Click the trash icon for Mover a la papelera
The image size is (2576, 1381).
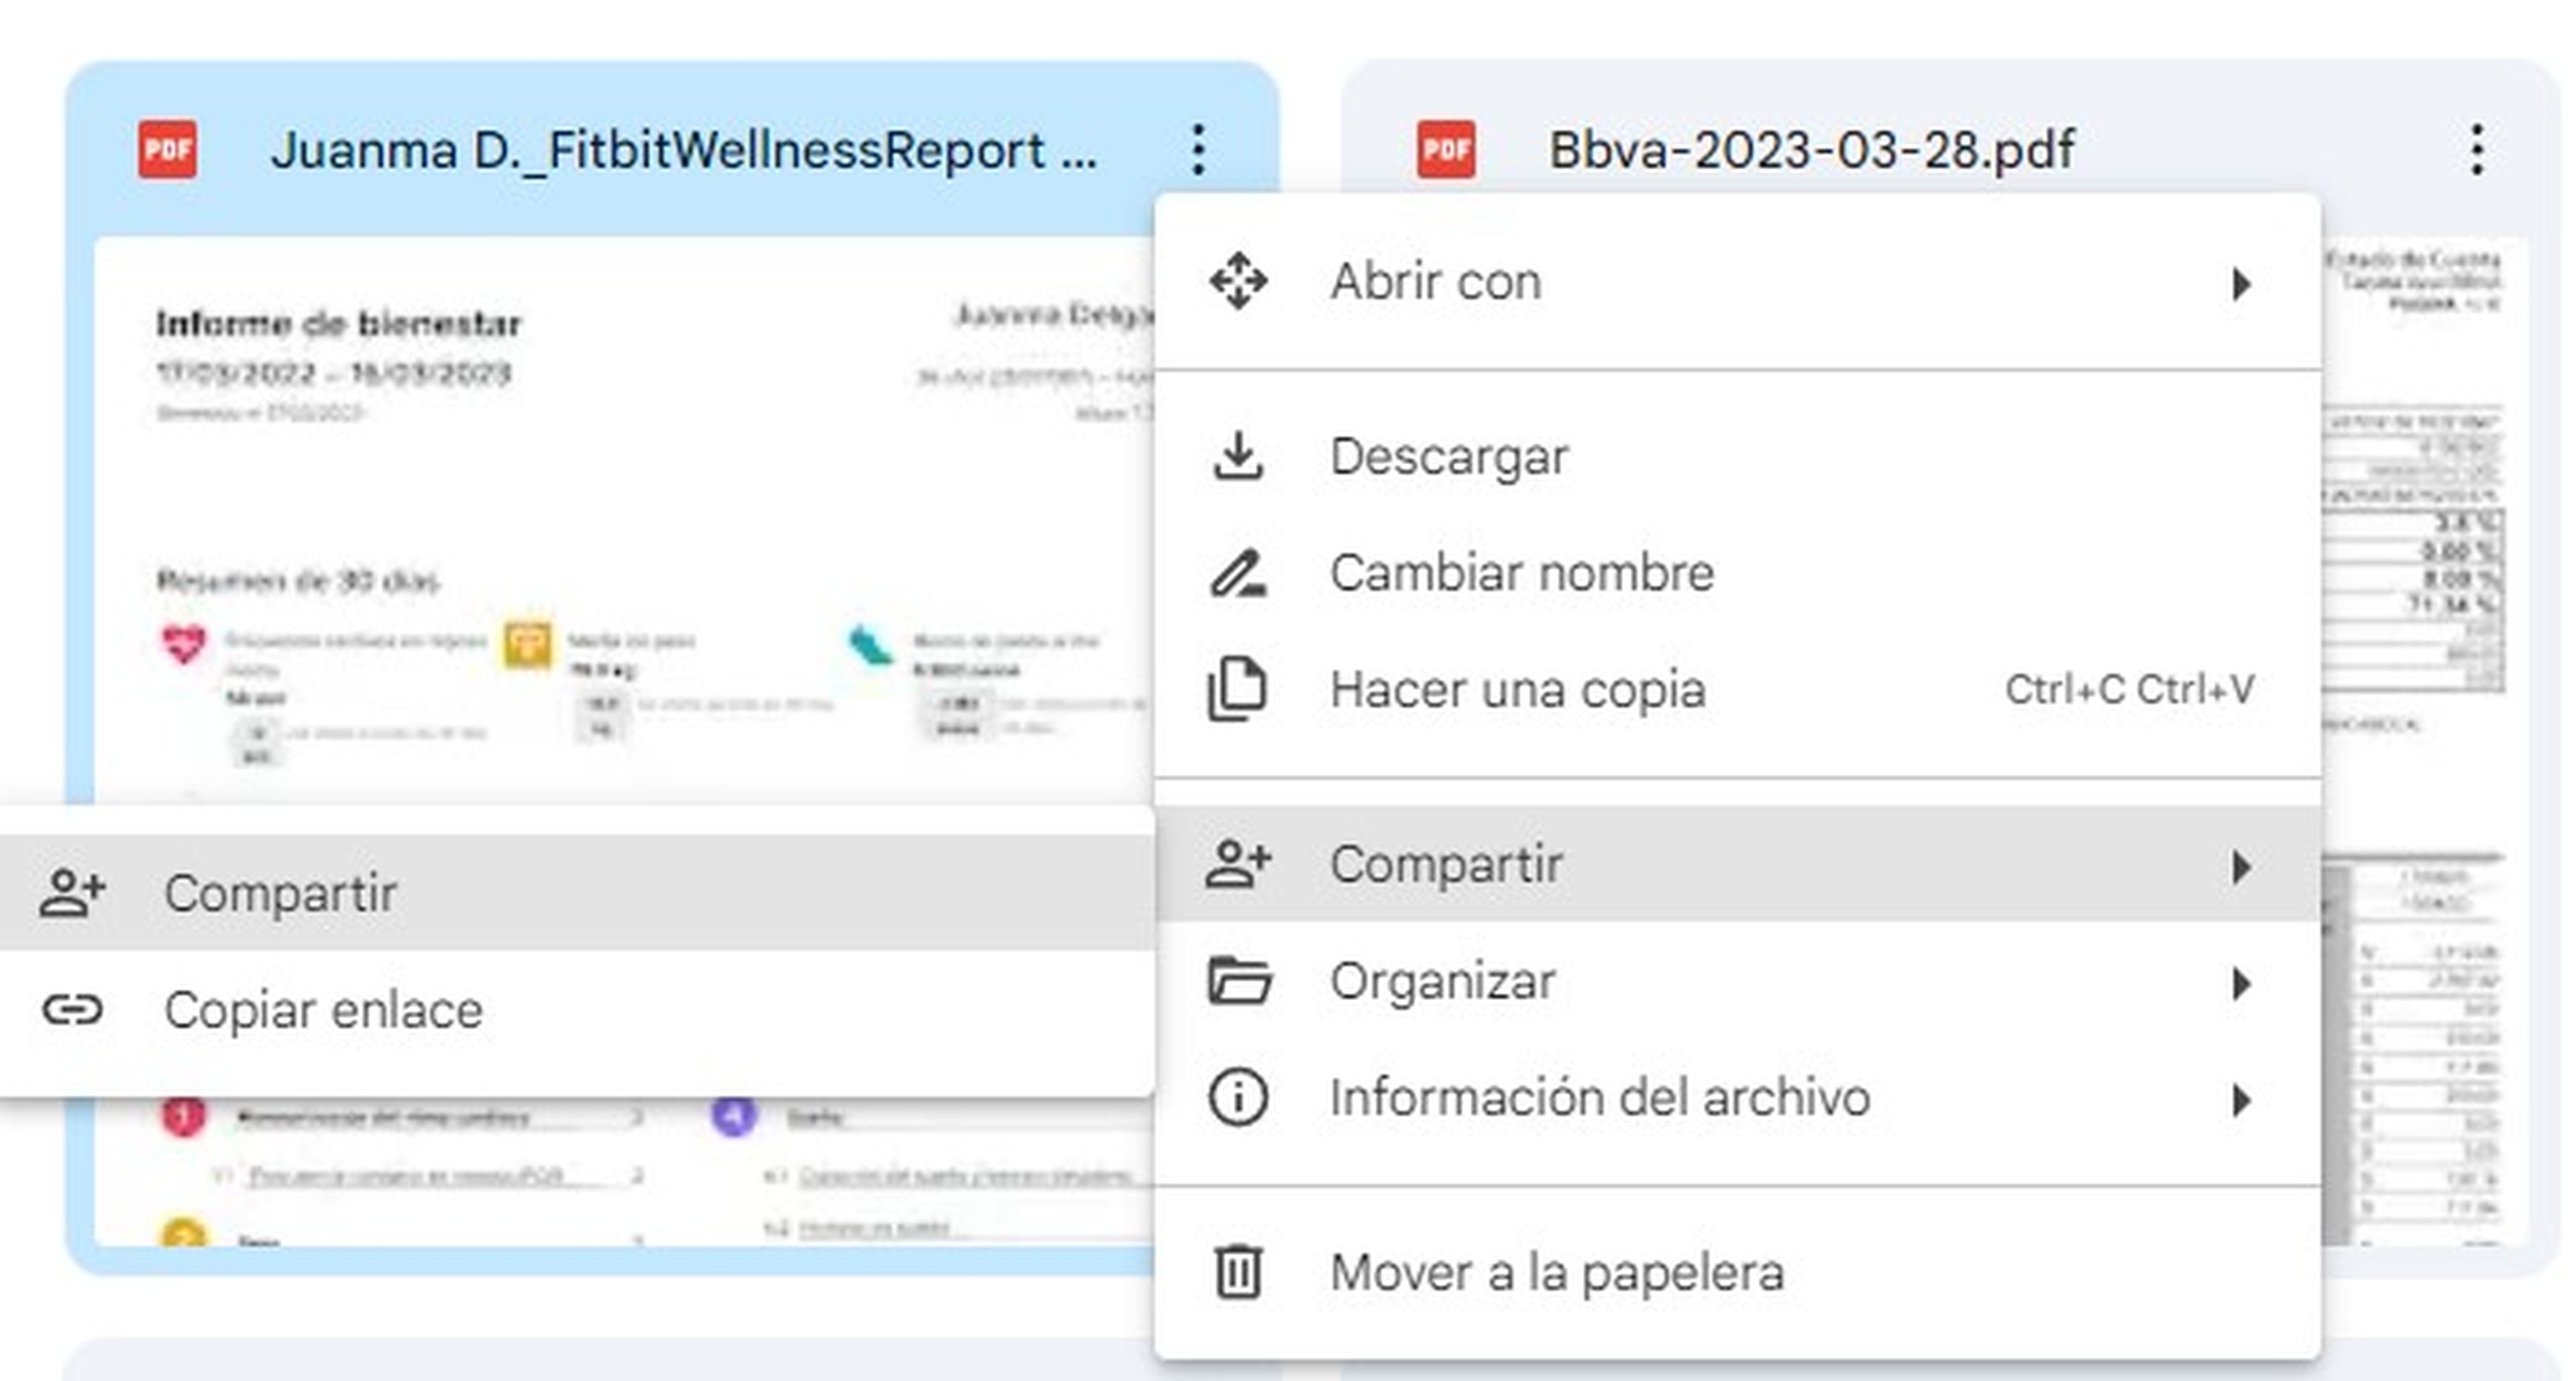[1238, 1272]
